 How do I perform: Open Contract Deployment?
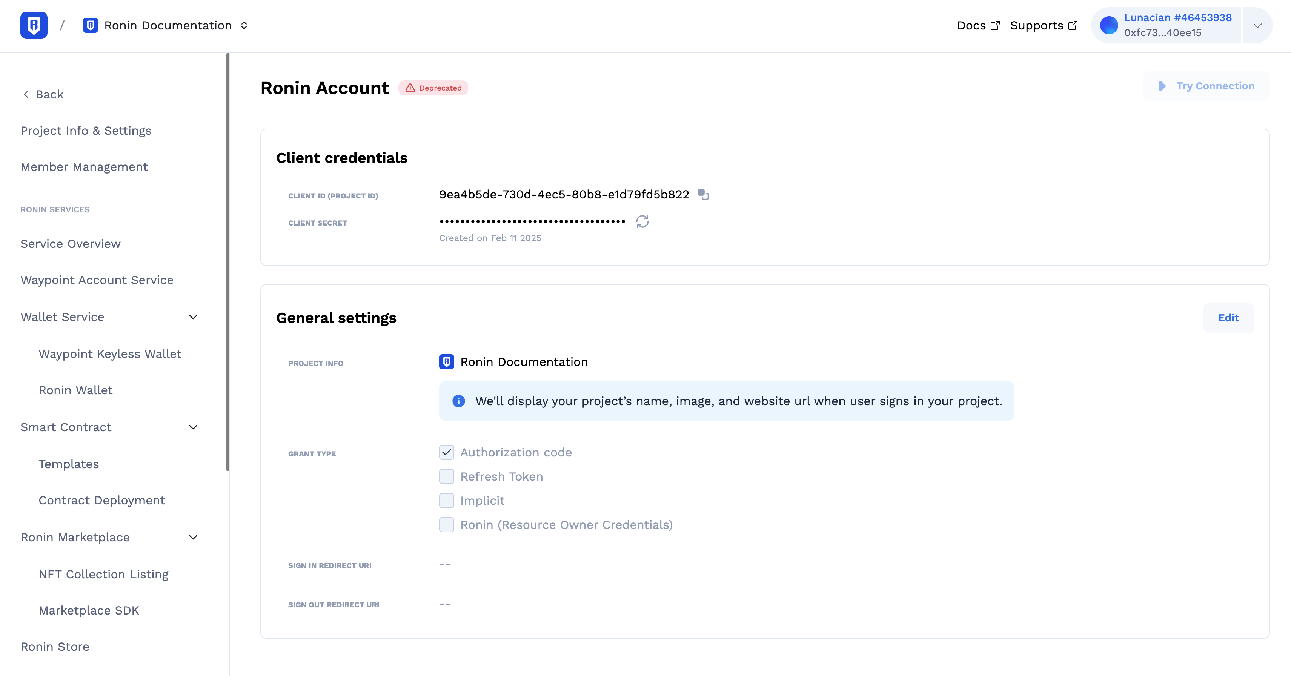(102, 500)
